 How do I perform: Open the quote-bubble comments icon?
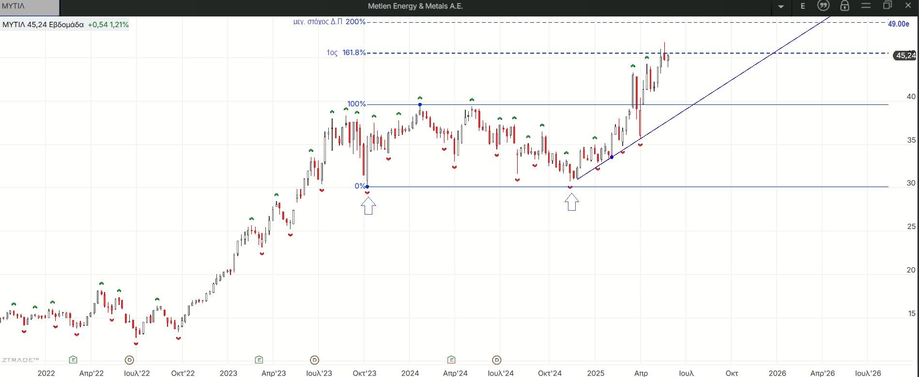pyautogui.click(x=823, y=6)
